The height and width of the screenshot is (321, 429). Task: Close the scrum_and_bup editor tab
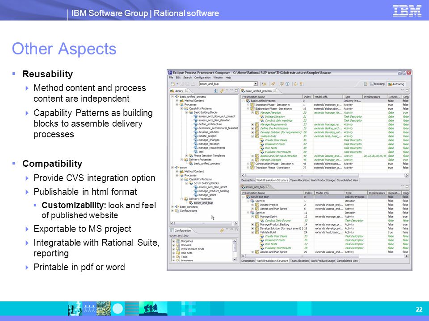click(x=268, y=187)
